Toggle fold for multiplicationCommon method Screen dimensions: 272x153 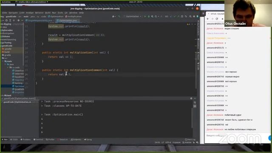pos(35,70)
